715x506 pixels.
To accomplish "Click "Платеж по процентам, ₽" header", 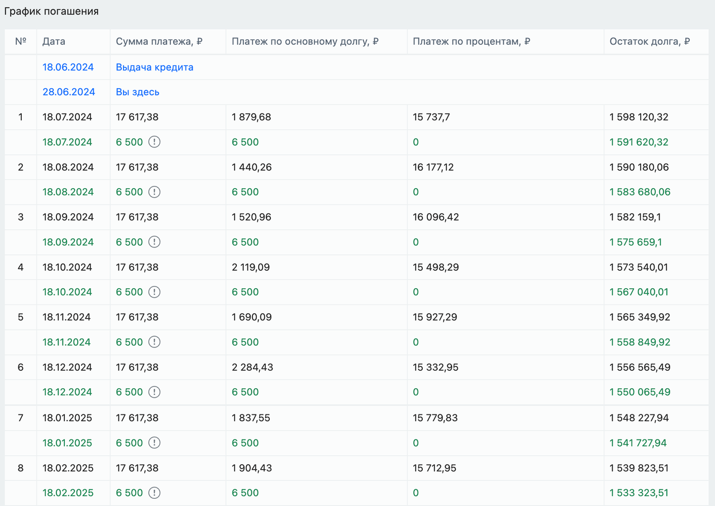I will pyautogui.click(x=471, y=41).
